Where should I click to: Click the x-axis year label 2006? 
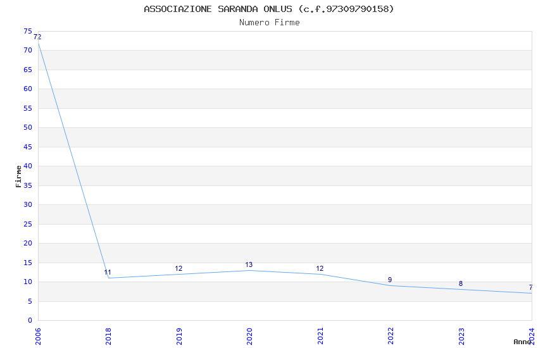38,337
